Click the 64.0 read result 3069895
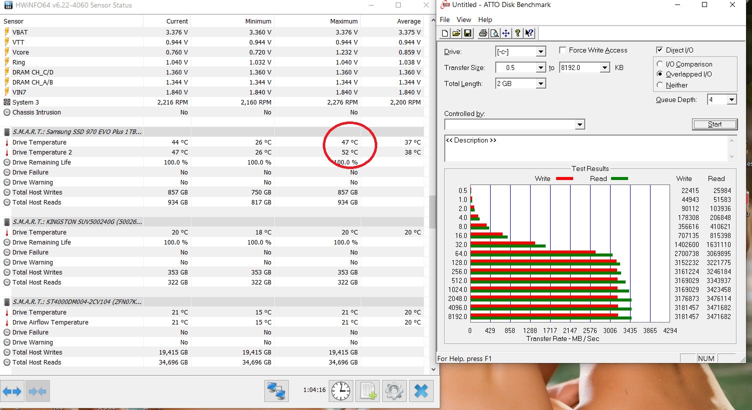 [719, 253]
